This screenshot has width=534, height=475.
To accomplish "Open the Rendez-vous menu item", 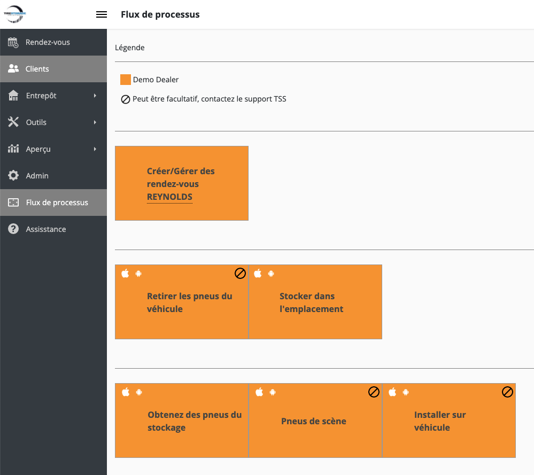I will click(x=53, y=42).
